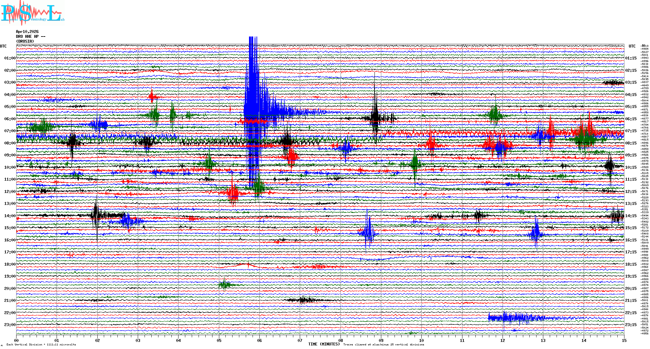Select the 12:00 hour marker on left
Screen dimensions: 650x349
(x=10, y=192)
